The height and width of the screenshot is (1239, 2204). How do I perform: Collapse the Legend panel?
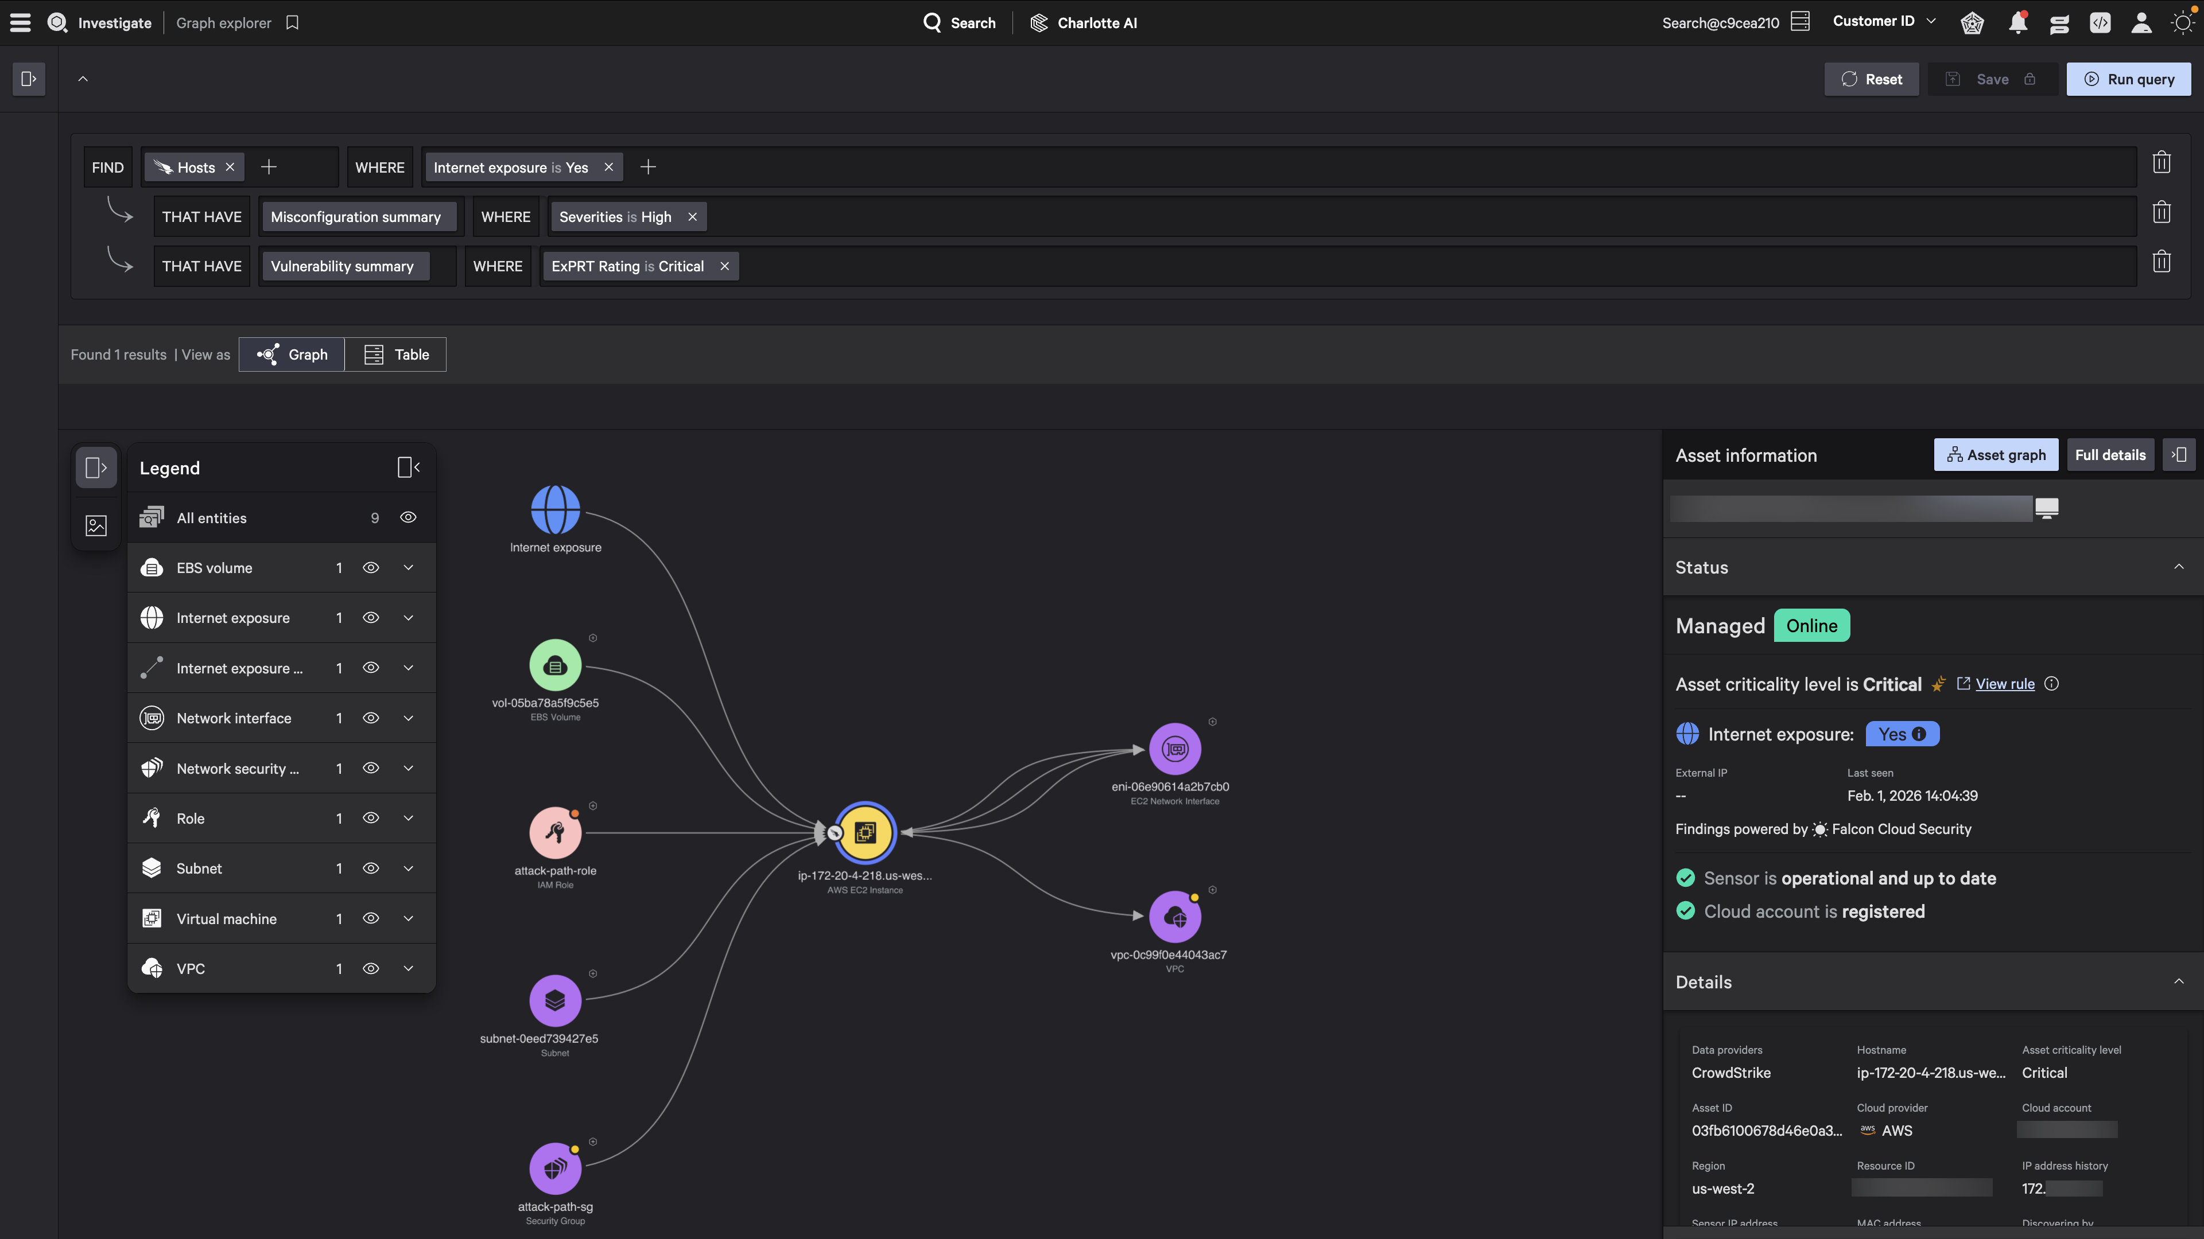pyautogui.click(x=408, y=467)
